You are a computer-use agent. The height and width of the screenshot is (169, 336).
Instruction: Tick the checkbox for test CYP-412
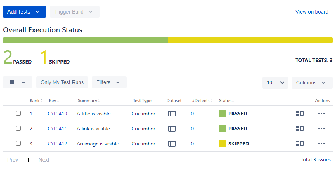point(18,144)
